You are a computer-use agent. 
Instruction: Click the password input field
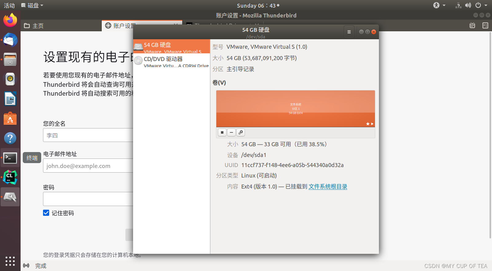tap(88, 199)
